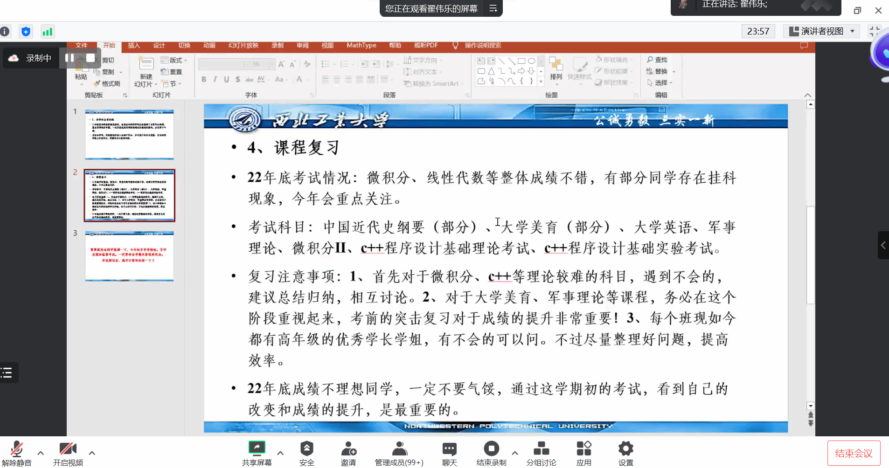
Task: Pause the cloud recording
Action: pos(69,58)
